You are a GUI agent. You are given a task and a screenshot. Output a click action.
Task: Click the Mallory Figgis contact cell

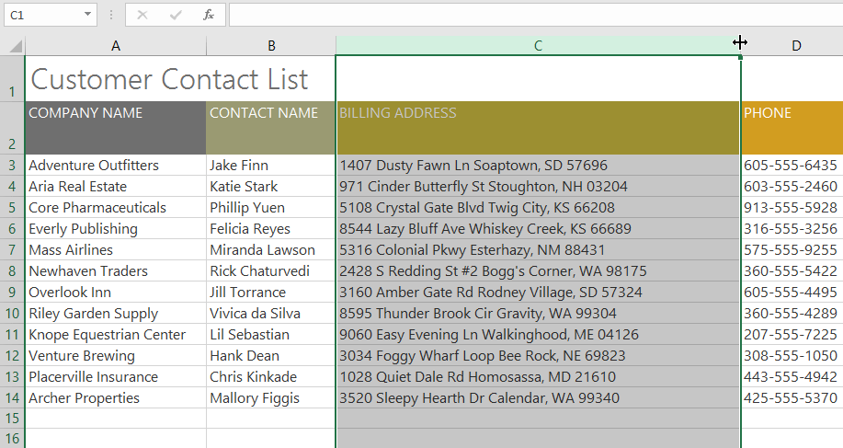point(271,398)
